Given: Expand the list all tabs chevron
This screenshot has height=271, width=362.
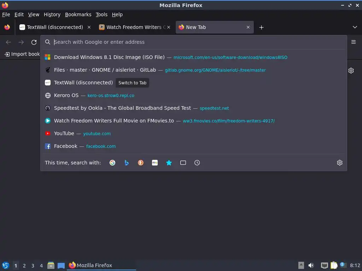Looking at the screenshot, I should pyautogui.click(x=355, y=27).
